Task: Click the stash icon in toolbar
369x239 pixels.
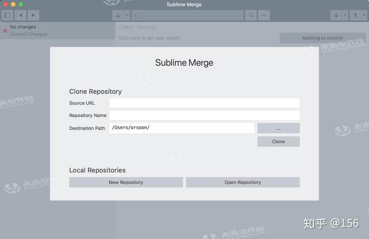Action: point(118,15)
